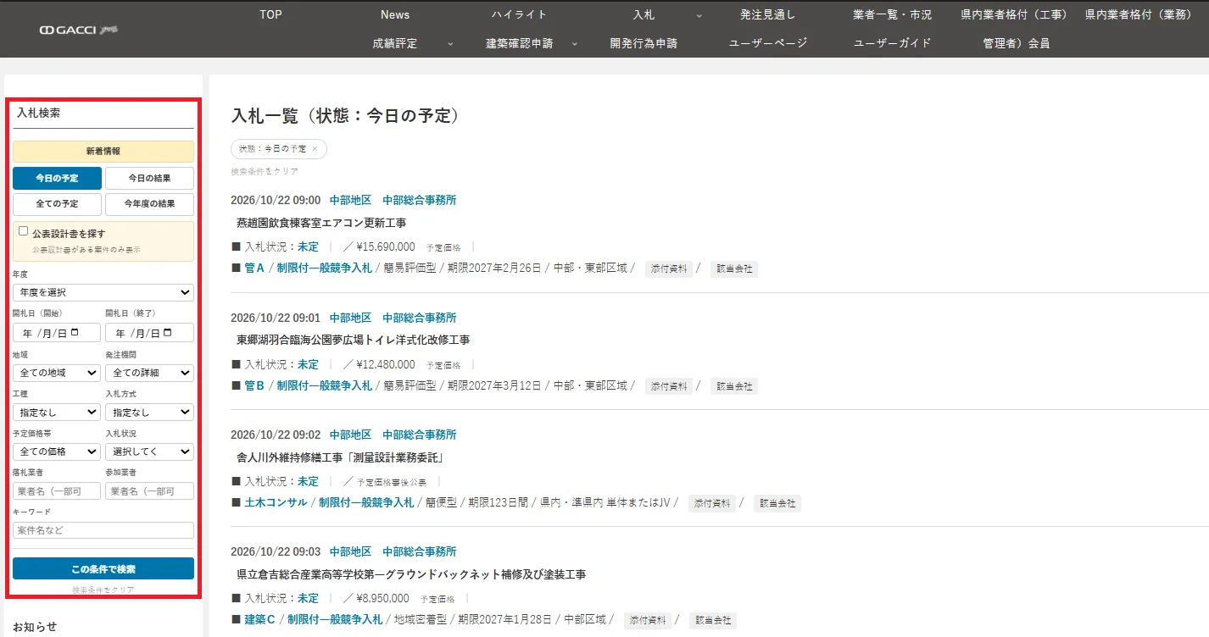Open the 地域 dropdown showing 全ての地域
1209x637 pixels.
pos(57,373)
